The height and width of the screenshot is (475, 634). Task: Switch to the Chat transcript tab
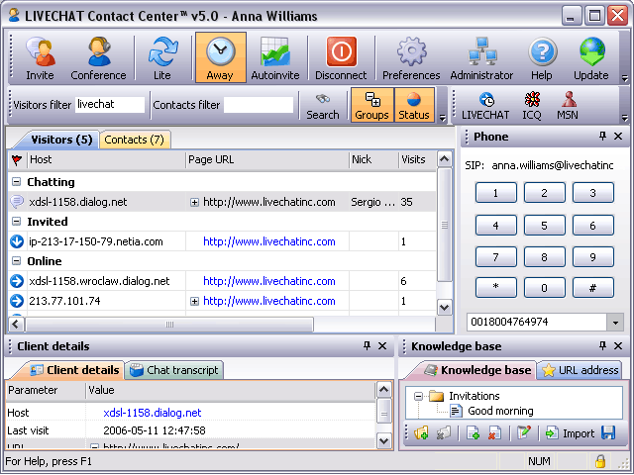(x=174, y=370)
